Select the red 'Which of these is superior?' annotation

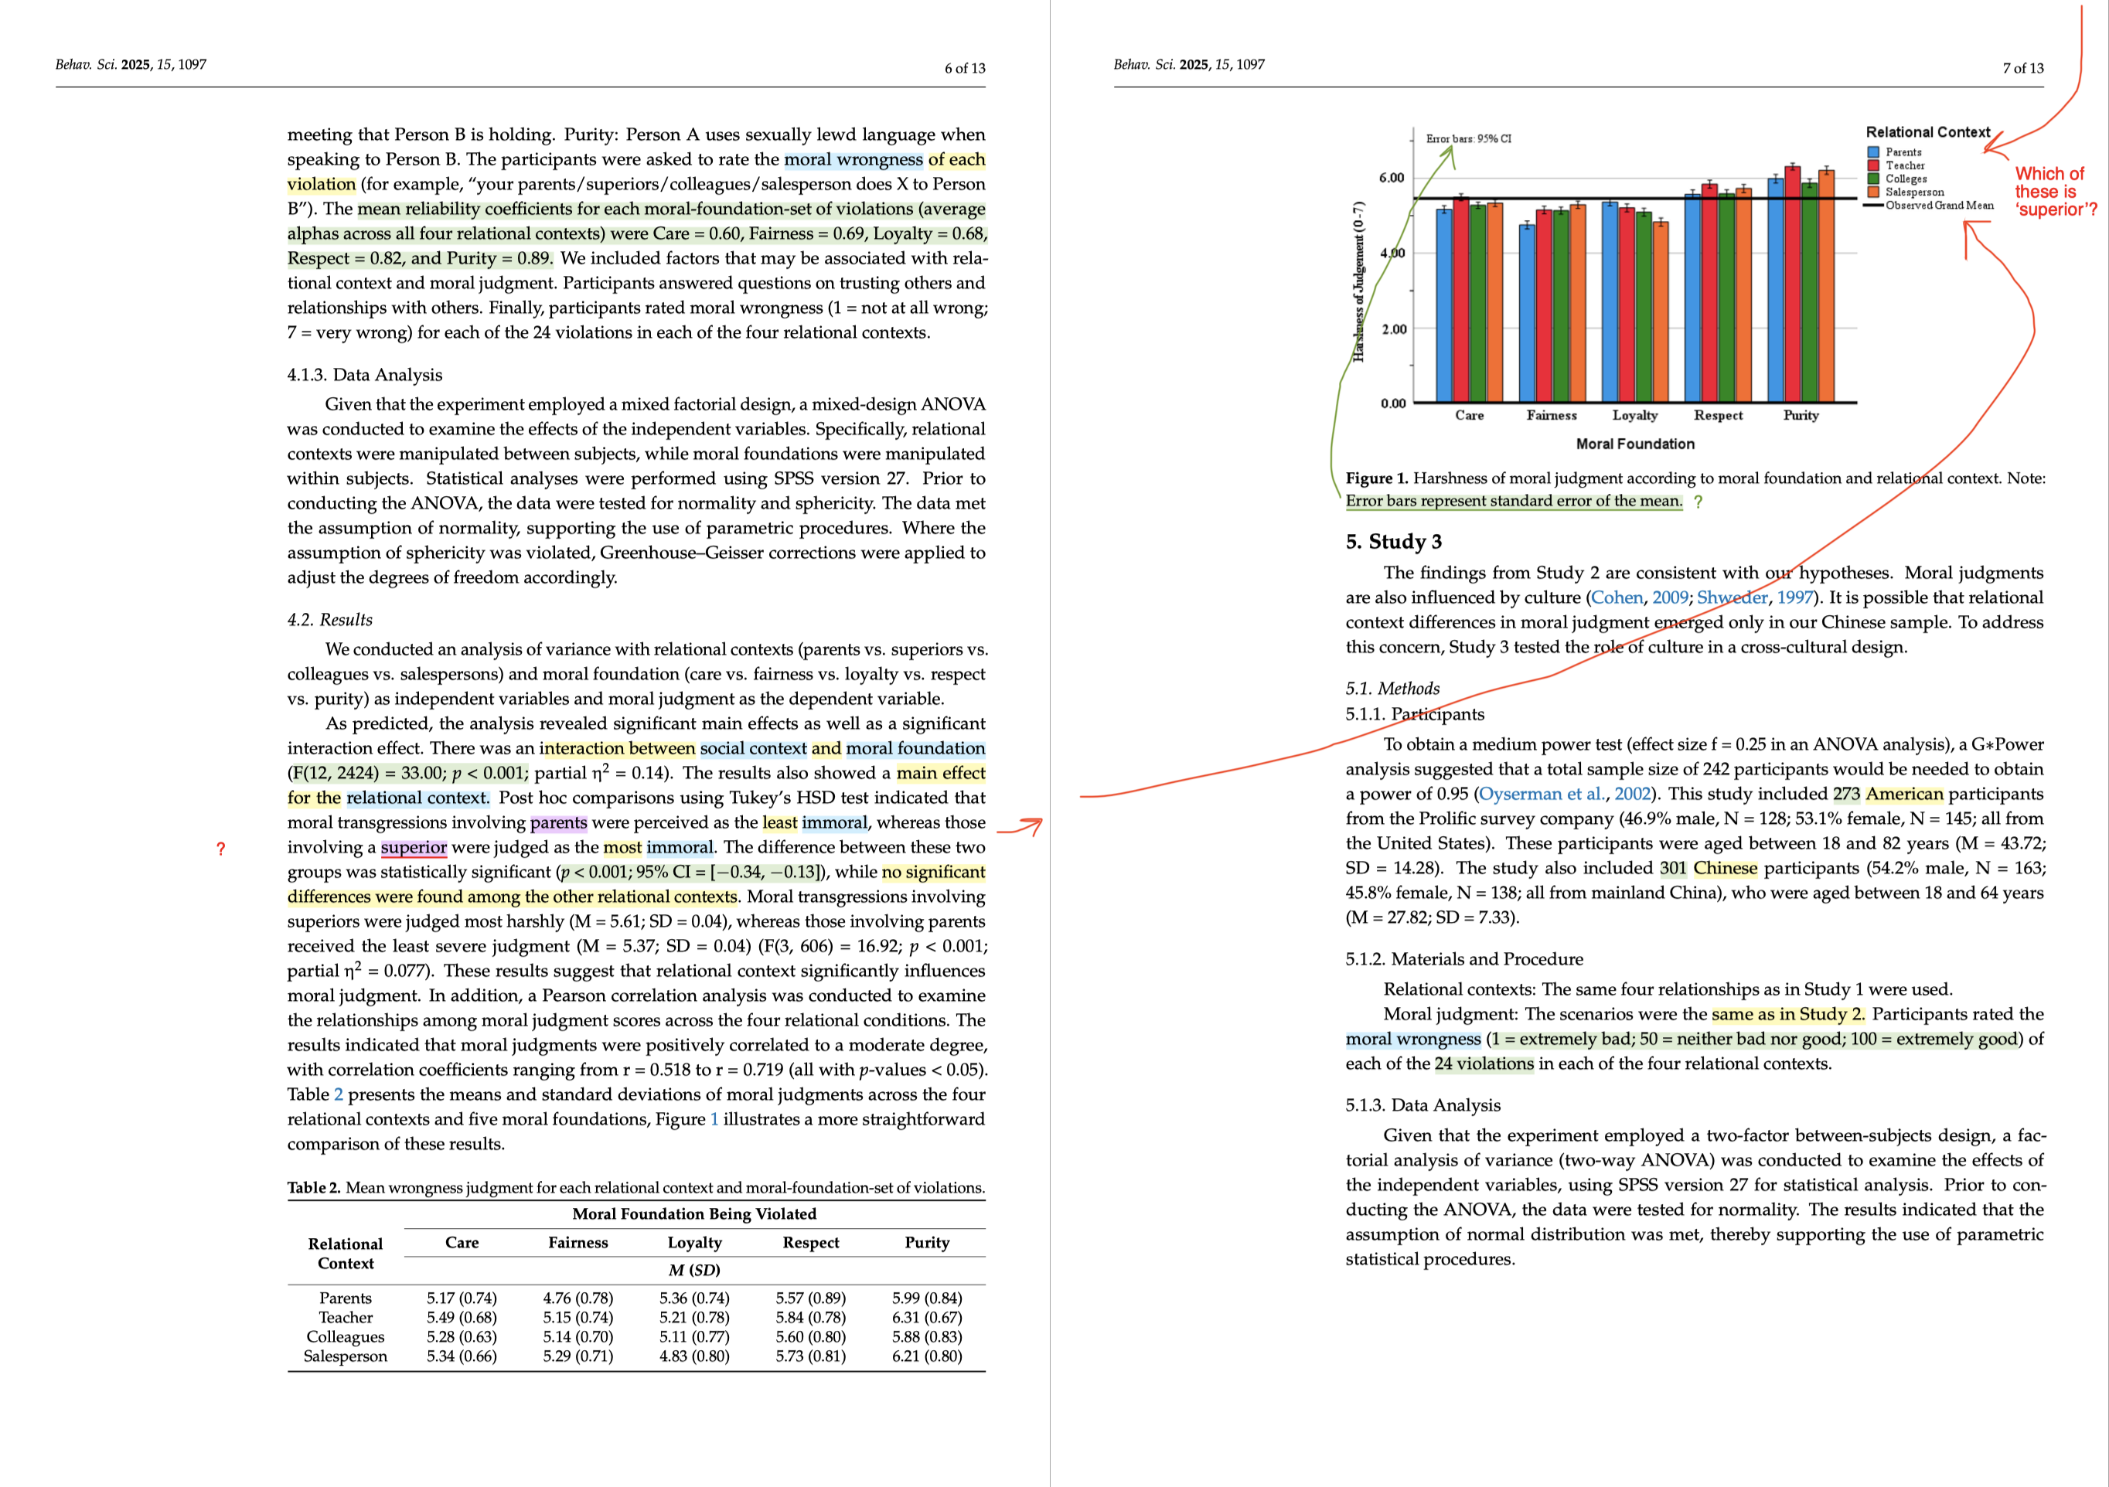tap(2054, 191)
